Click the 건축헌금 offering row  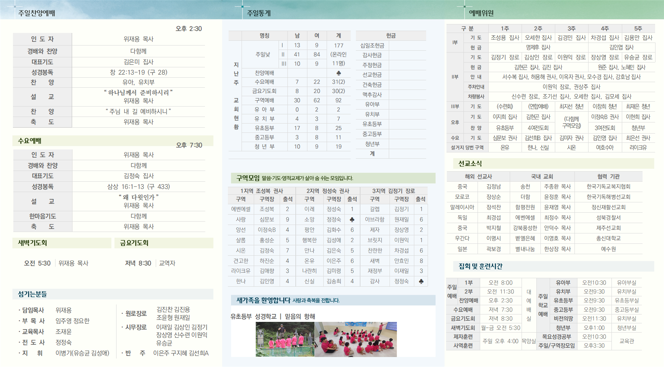[391, 85]
